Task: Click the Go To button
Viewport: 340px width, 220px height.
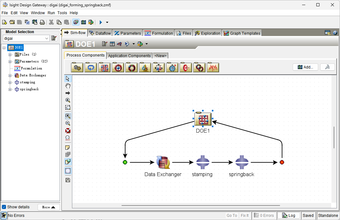Action: pos(232,216)
